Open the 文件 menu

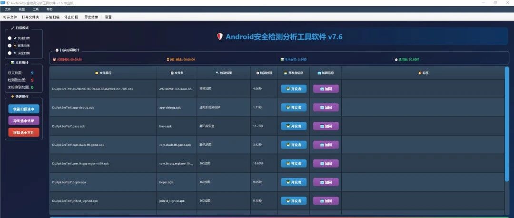pyautogui.click(x=8, y=9)
